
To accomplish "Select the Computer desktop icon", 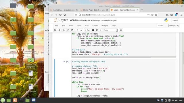I will [x=13, y=7].
